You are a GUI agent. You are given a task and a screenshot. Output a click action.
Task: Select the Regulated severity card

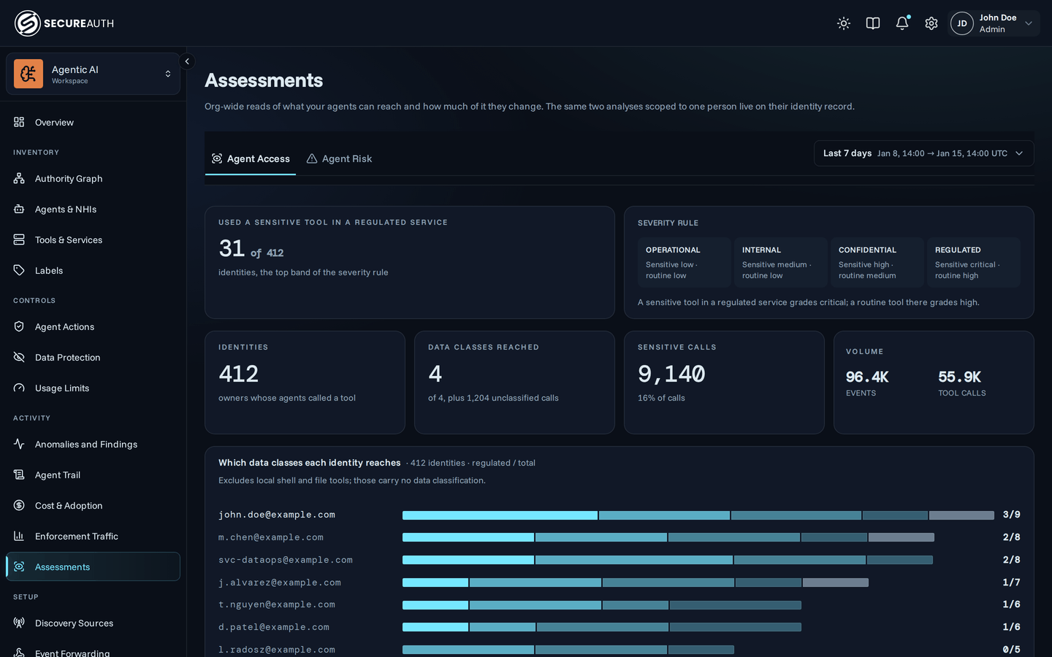pyautogui.click(x=973, y=262)
